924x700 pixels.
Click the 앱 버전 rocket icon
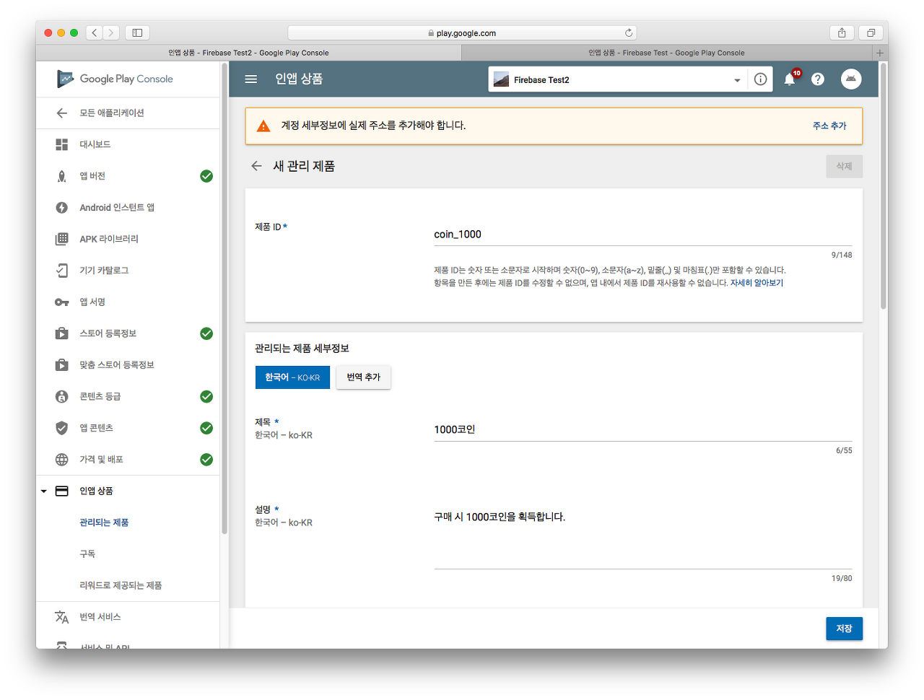(62, 176)
